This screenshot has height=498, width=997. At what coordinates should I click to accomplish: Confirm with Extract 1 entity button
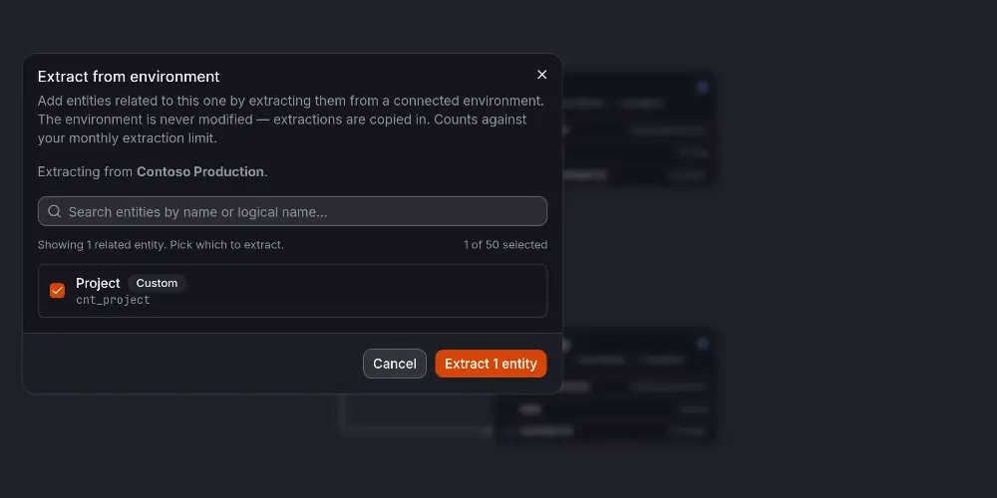491,364
